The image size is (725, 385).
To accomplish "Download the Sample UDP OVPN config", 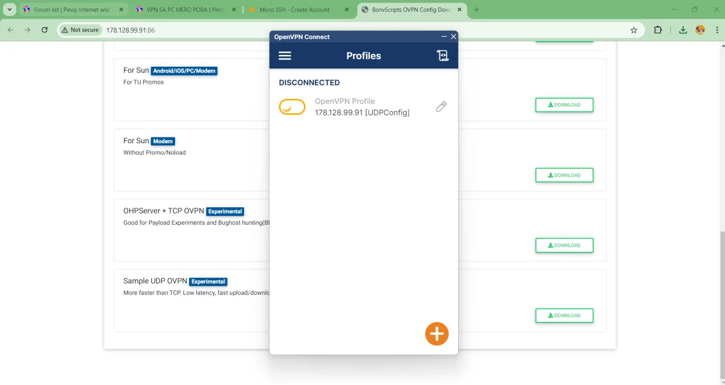I will coord(564,315).
